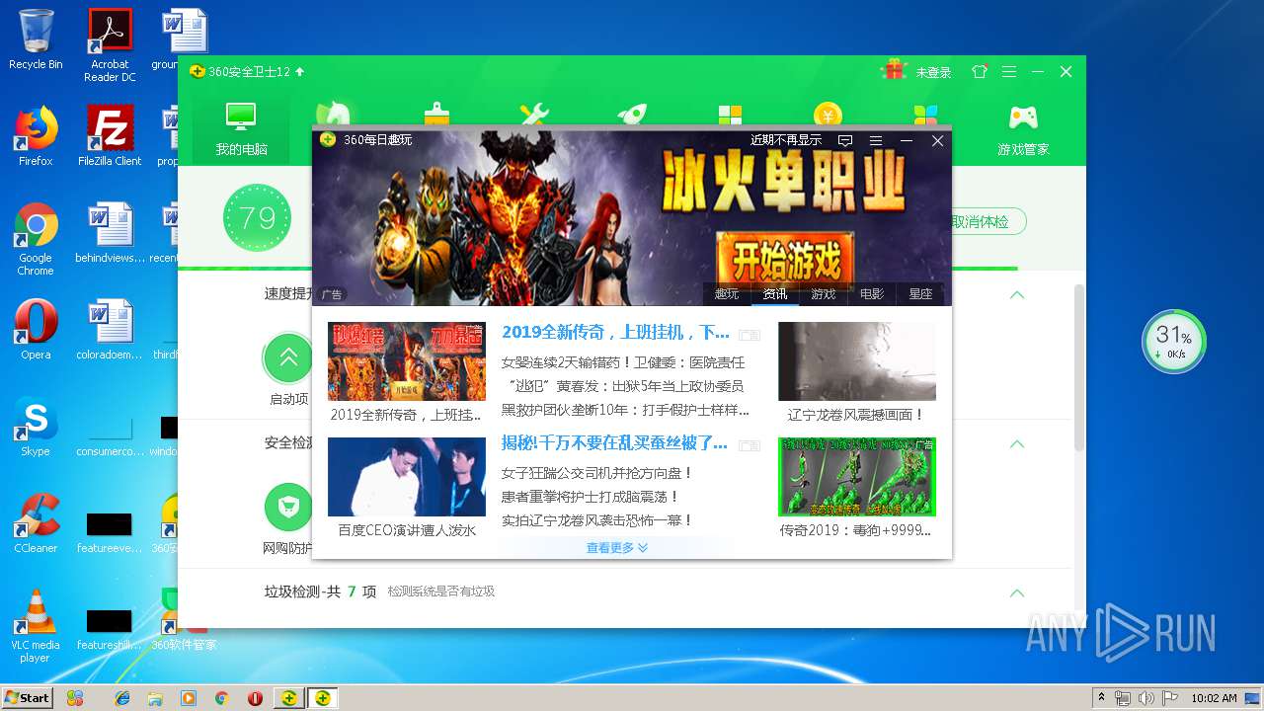Image resolution: width=1264 pixels, height=711 pixels.
Task: Click the gift box icon in title bar
Action: pyautogui.click(x=895, y=70)
